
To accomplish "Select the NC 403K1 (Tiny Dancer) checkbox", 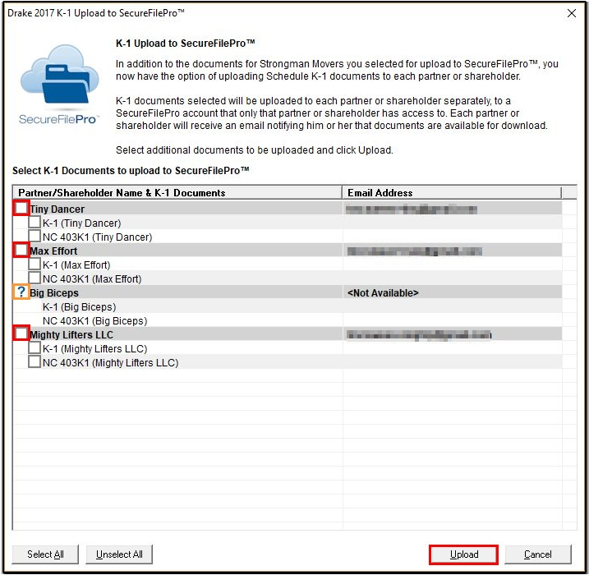I will tap(35, 237).
